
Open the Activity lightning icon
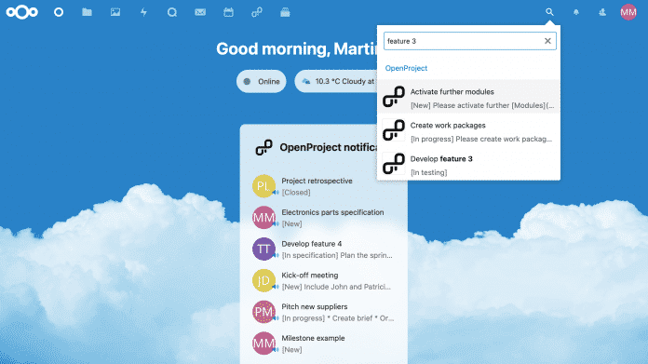143,12
